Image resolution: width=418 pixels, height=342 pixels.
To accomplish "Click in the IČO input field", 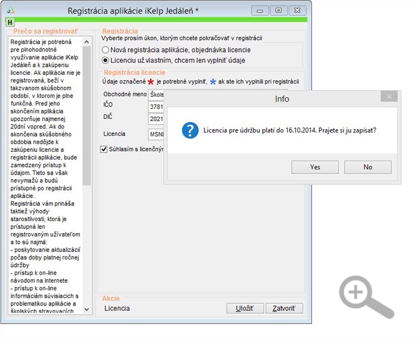I will (156, 107).
